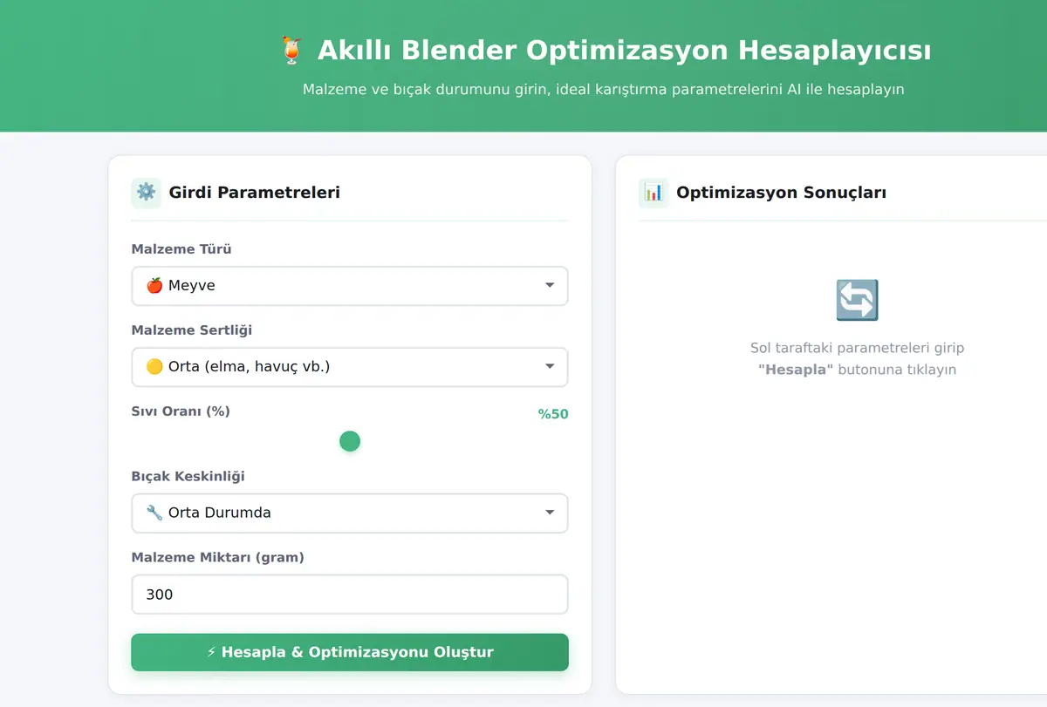Click the chart icon beside Optimizasyon Sonuçları
This screenshot has height=707, width=1047.
click(654, 193)
